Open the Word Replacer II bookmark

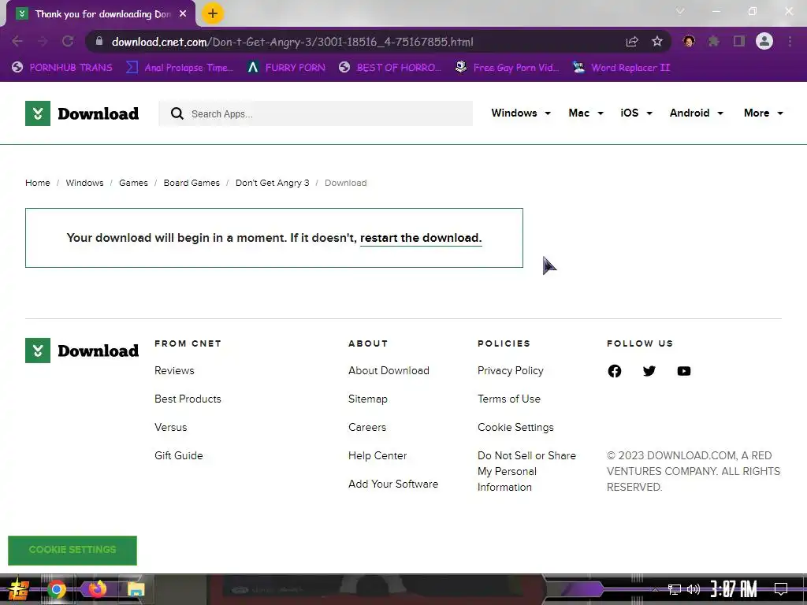[x=621, y=68]
